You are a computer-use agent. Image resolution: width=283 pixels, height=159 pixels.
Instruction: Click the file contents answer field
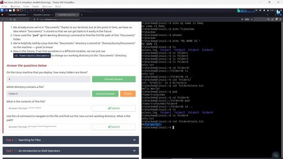tap(48, 108)
